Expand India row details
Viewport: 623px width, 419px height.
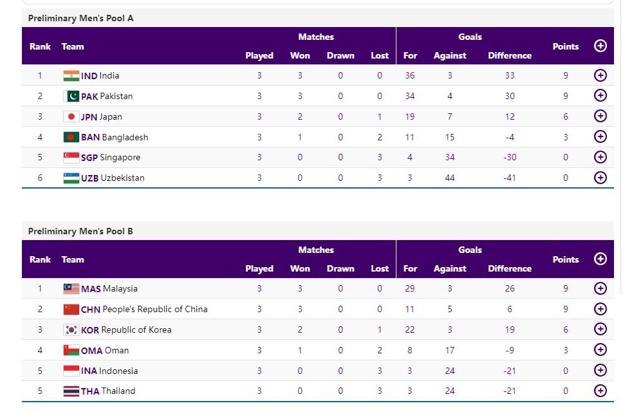600,75
